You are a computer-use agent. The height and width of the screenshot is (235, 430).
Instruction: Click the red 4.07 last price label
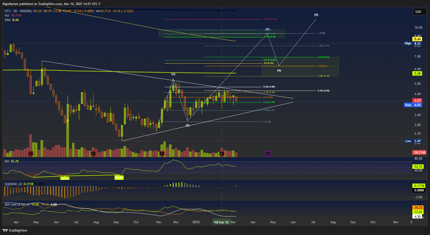(417, 101)
